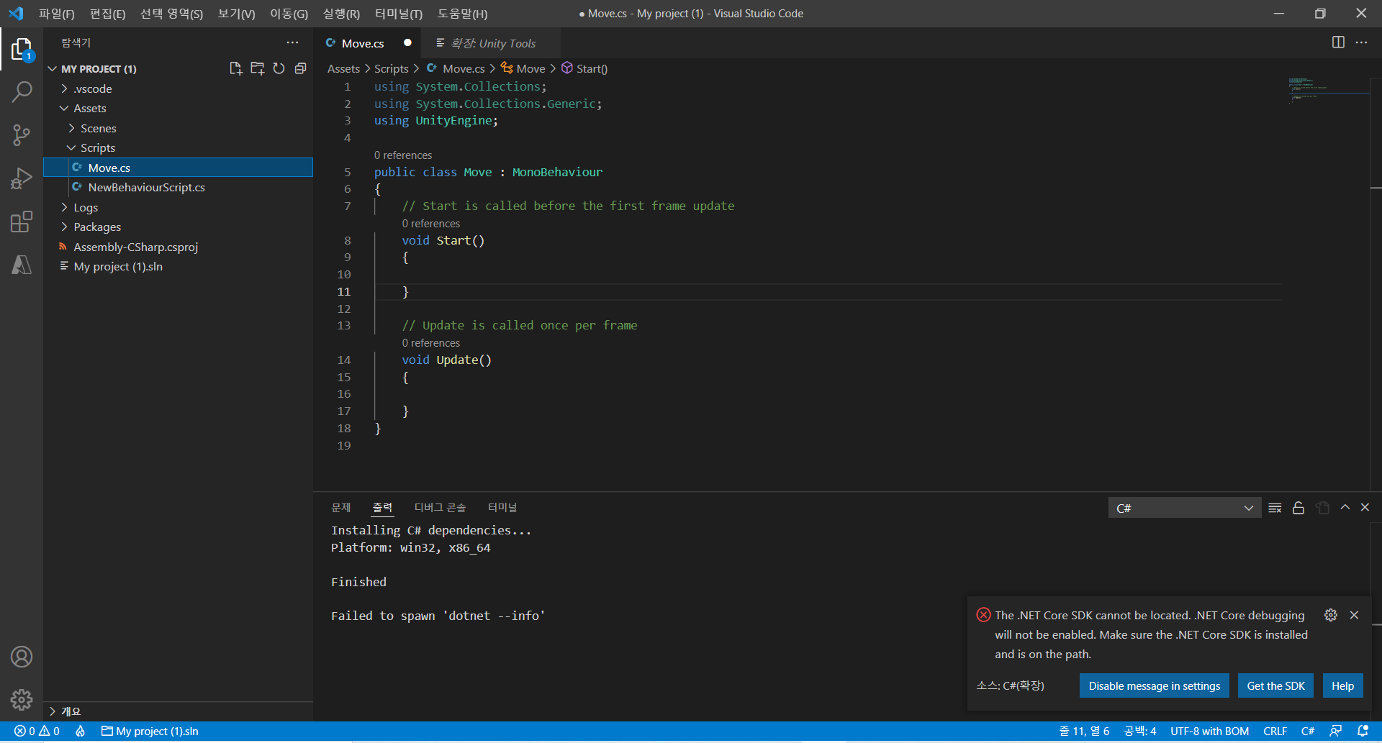Collapse the Assets folder
Screen dimensions: 1382x743
click(x=178, y=109)
